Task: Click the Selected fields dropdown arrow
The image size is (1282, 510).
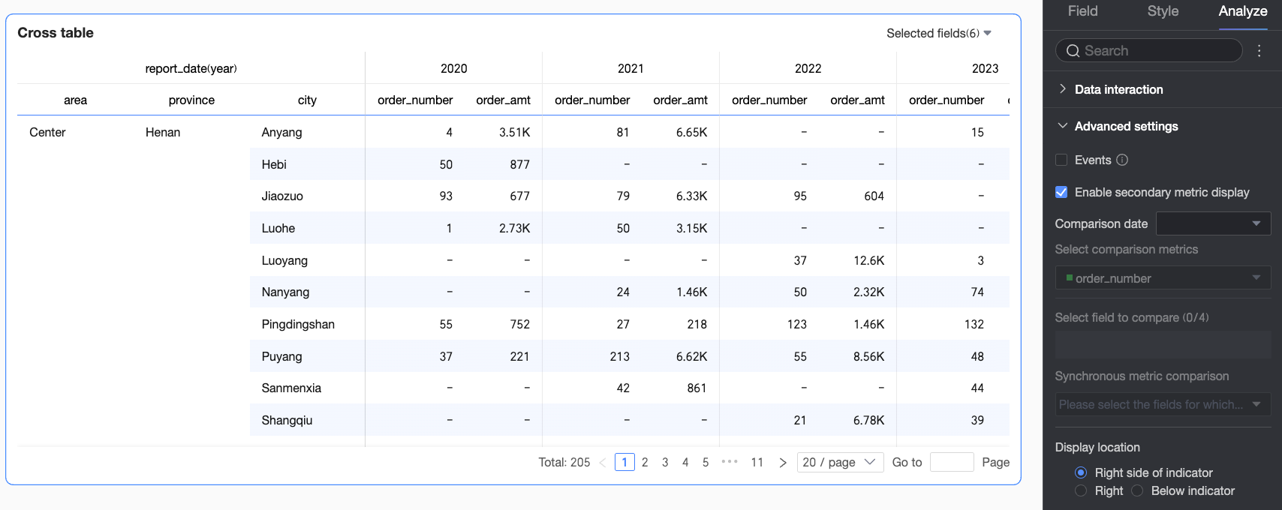Action: click(x=988, y=33)
